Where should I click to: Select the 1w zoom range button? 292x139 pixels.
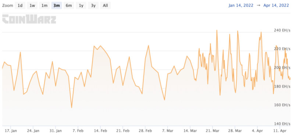pyautogui.click(x=32, y=6)
